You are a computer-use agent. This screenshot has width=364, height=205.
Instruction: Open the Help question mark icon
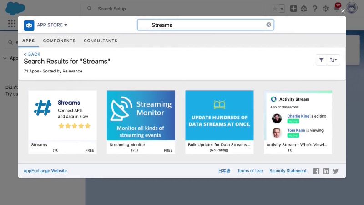tap(315, 9)
